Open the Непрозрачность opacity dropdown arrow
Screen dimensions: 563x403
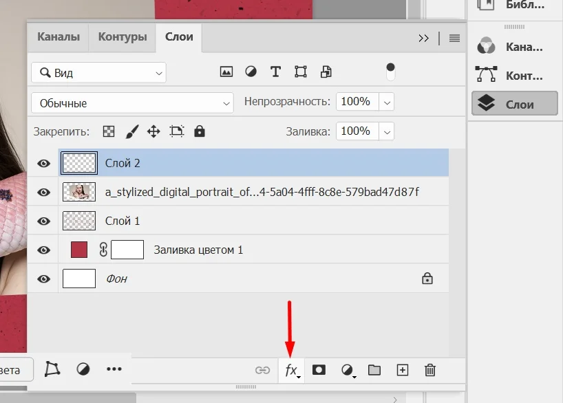(387, 102)
